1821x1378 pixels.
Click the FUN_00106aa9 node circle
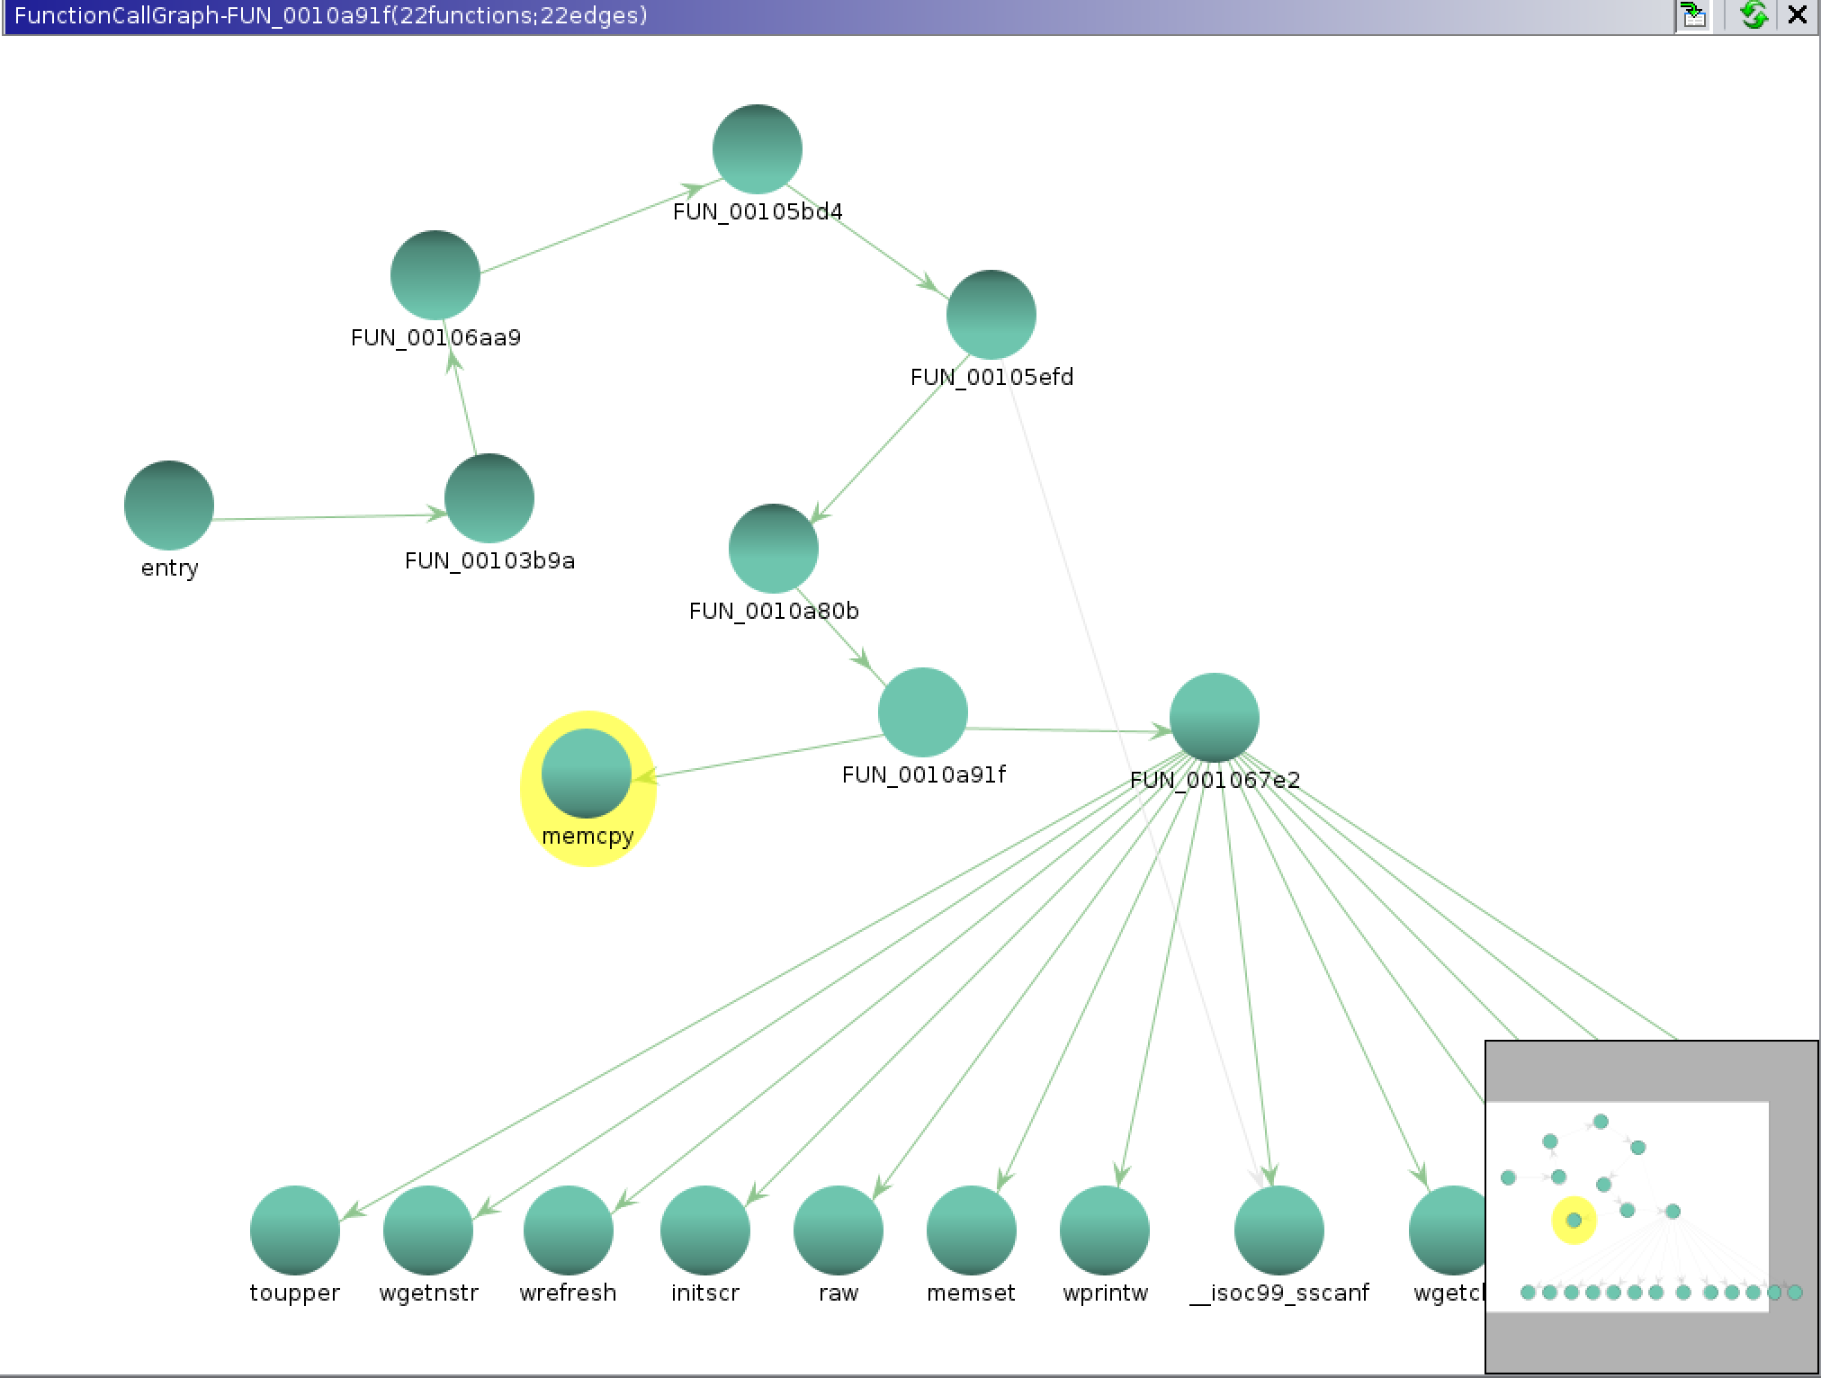(435, 275)
